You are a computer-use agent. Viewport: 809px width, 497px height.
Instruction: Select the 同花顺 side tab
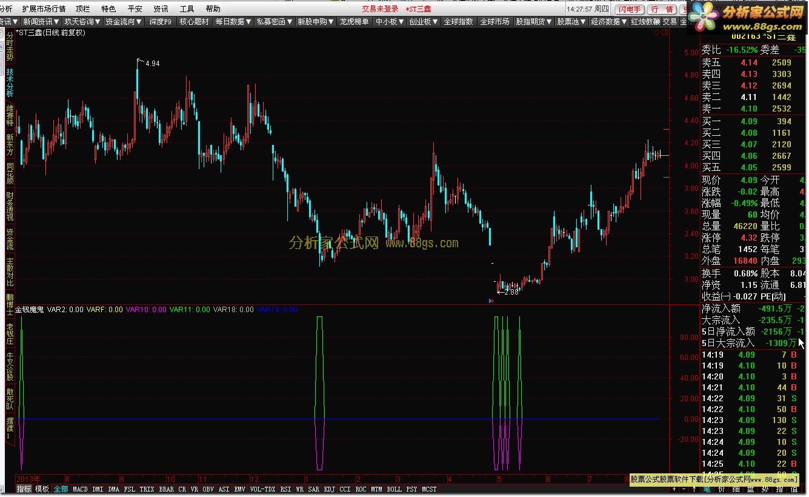point(10,174)
